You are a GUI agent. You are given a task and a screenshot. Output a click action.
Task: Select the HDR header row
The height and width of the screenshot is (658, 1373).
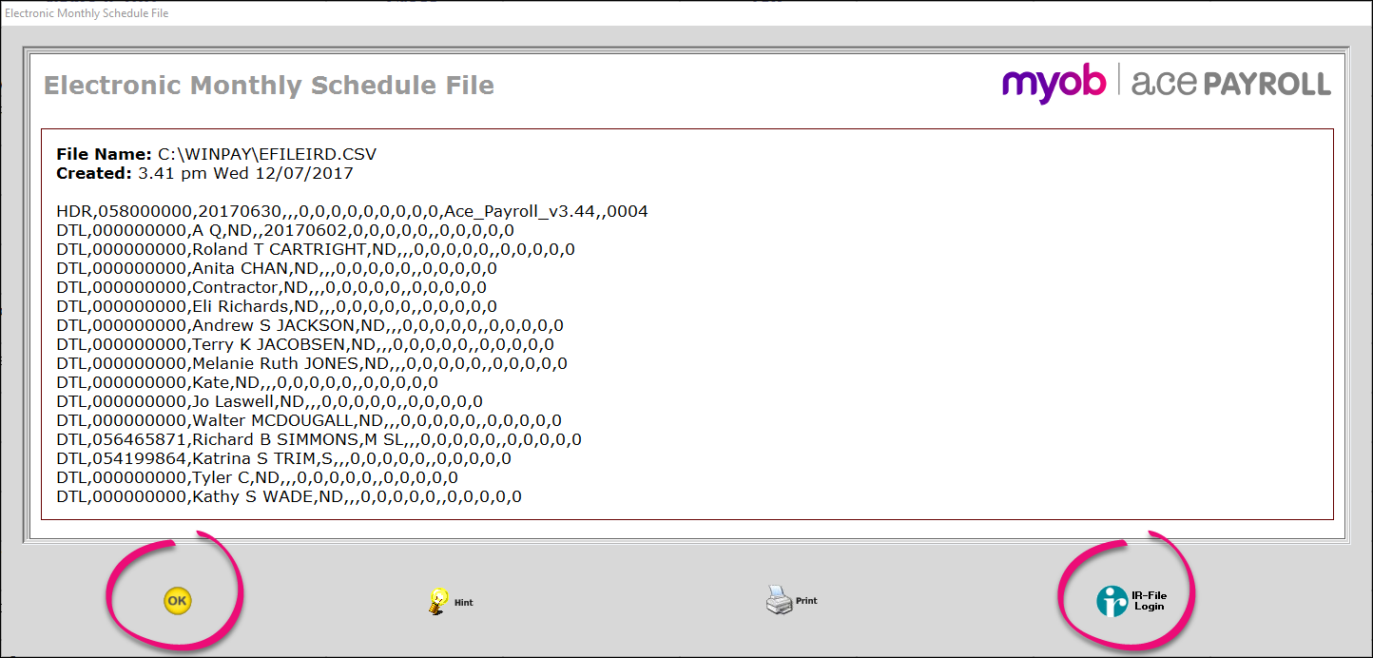pyautogui.click(x=352, y=210)
